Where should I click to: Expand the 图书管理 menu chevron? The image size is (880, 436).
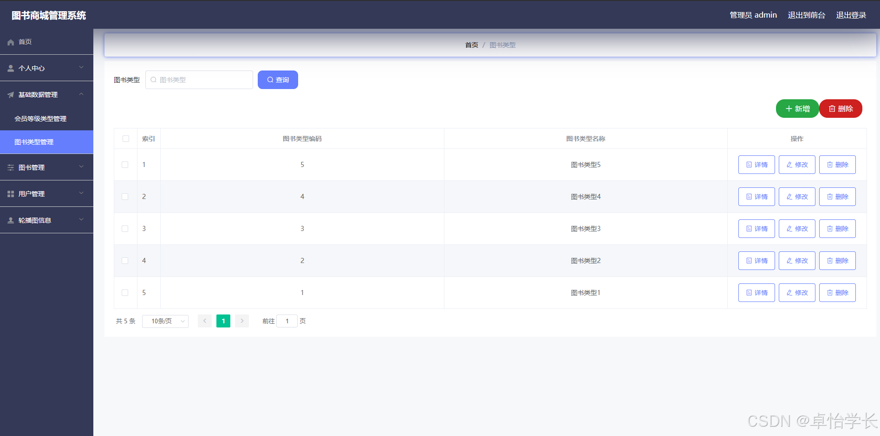click(x=81, y=167)
